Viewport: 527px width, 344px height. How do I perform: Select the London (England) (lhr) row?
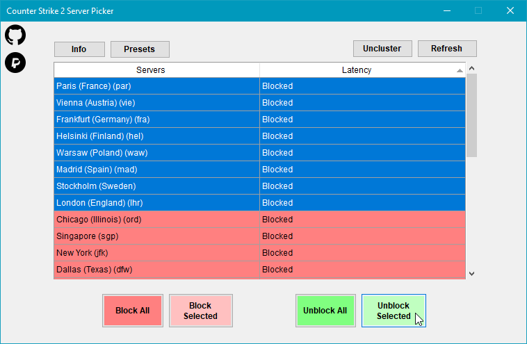click(x=260, y=203)
